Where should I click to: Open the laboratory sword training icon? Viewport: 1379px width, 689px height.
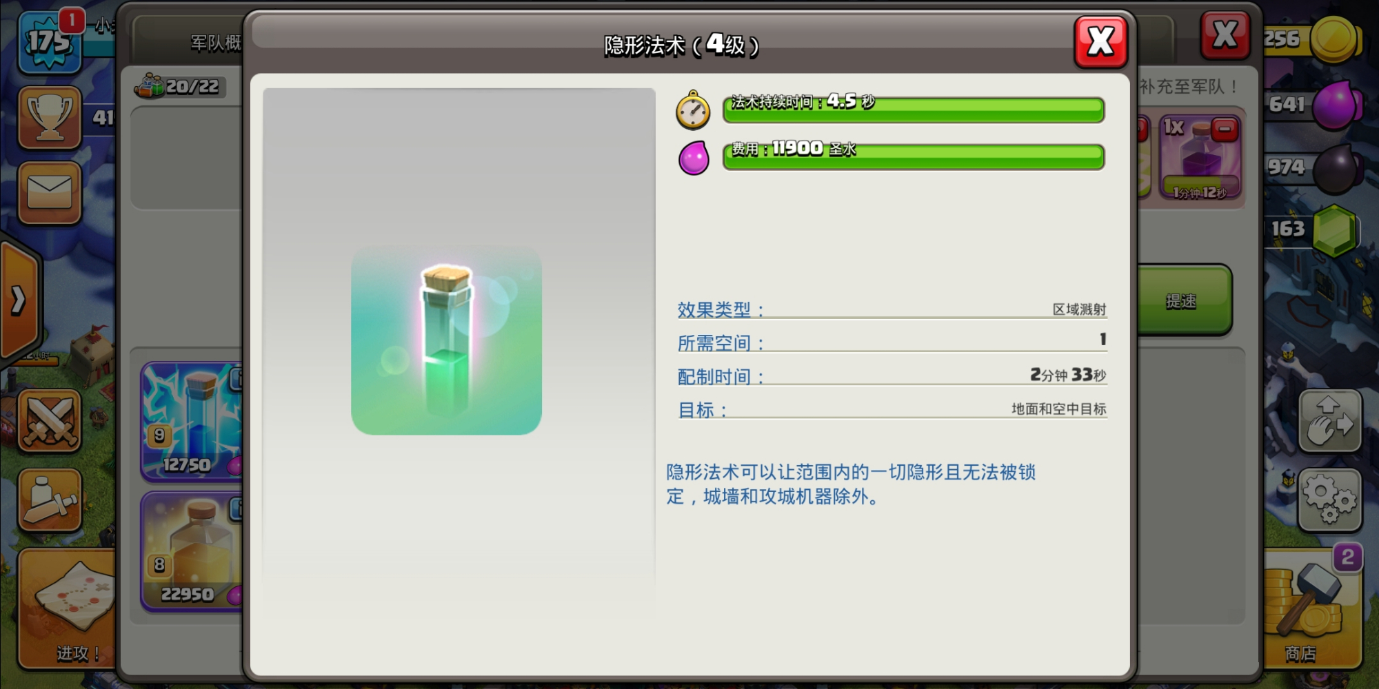point(50,500)
